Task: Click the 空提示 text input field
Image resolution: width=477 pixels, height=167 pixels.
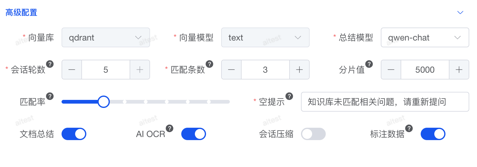Action: [x=385, y=102]
